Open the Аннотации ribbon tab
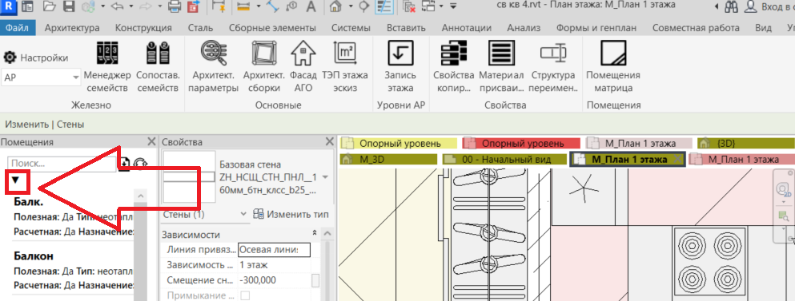 (467, 28)
